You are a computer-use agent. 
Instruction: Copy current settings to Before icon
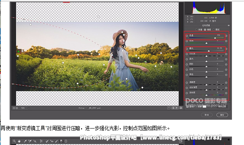(x=177, y=108)
